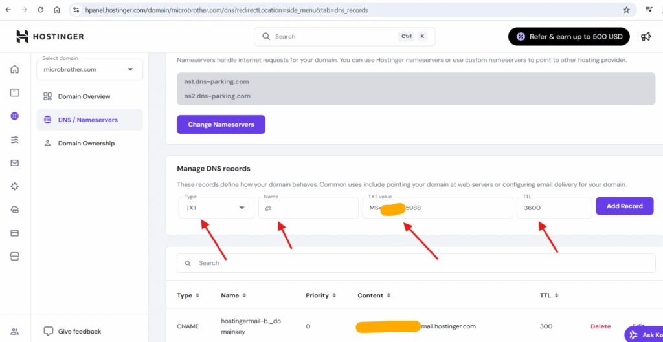Click the Hostinger logo
This screenshot has width=663, height=342.
(x=49, y=37)
